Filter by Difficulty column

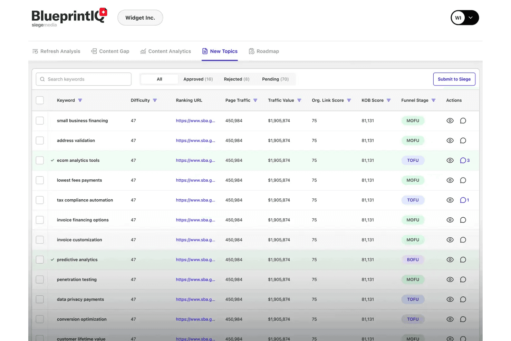tap(155, 100)
